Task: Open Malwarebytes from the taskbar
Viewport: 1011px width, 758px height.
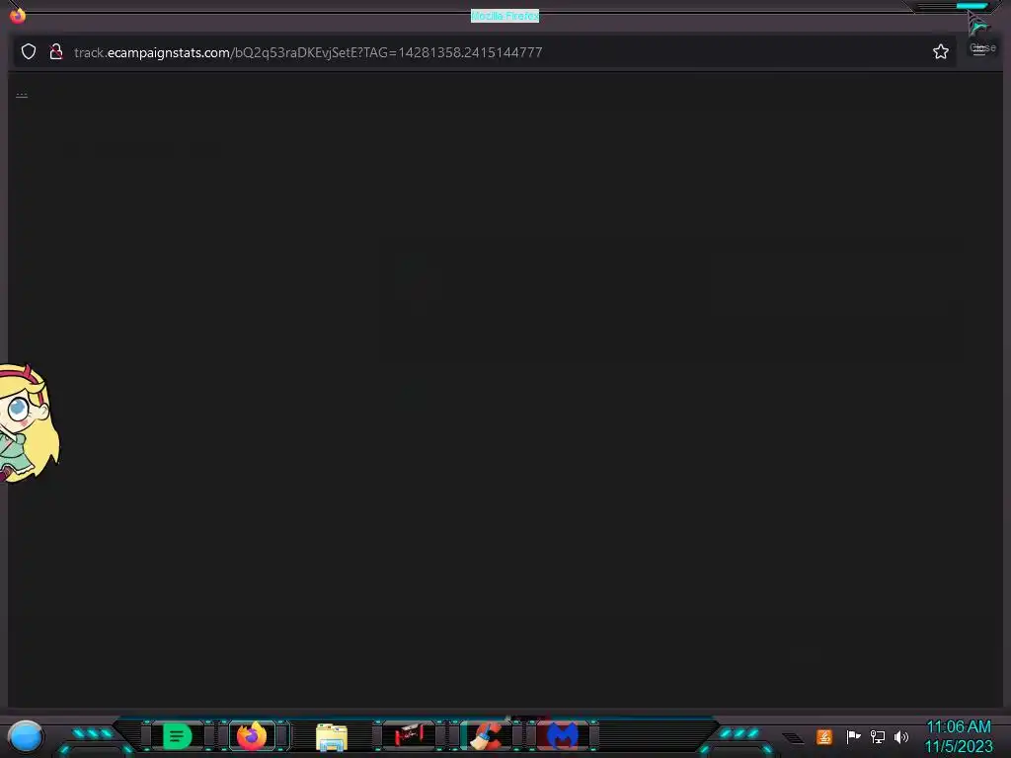Action: click(x=562, y=735)
